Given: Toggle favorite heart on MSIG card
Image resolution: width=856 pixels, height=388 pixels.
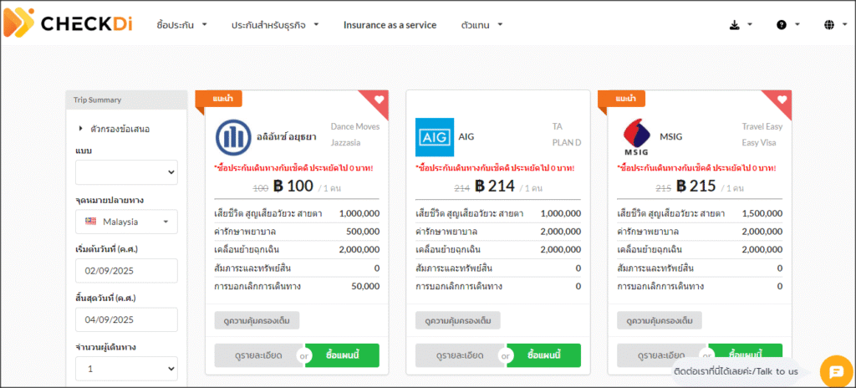Looking at the screenshot, I should pos(782,100).
